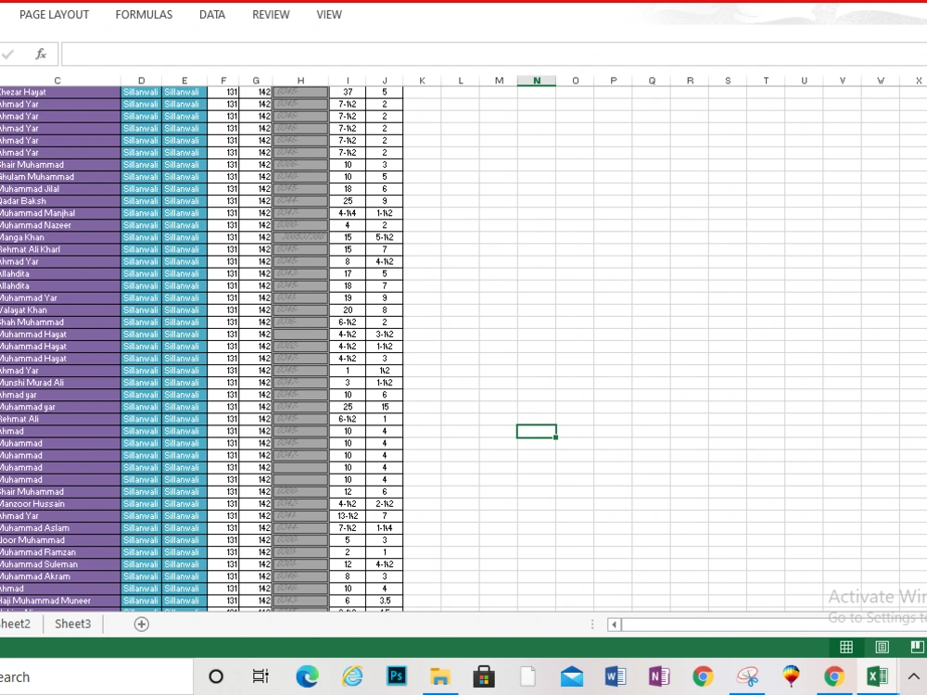Open the blank document icon on taskbar
This screenshot has width=927, height=695.
527,676
